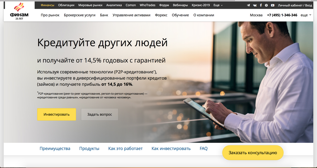Visit the 'Форум' link
The width and height of the screenshot is (317, 168).
(164, 5)
